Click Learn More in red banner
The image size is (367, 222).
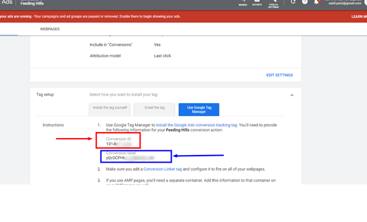359,16
